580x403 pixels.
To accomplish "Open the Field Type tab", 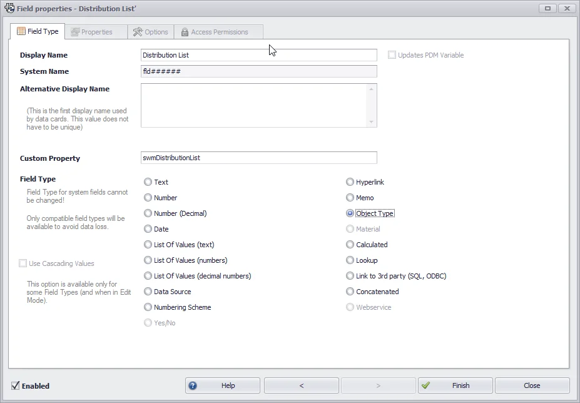I will pyautogui.click(x=38, y=31).
